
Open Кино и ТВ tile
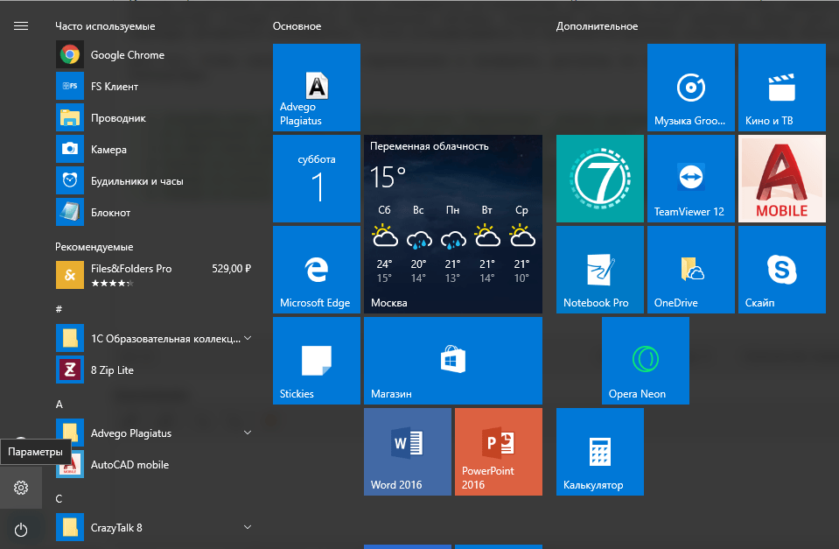(x=782, y=88)
